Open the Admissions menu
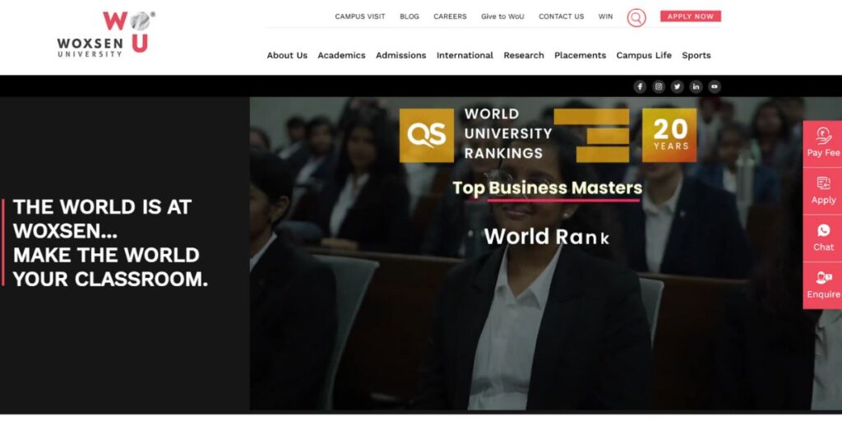842x421 pixels. [401, 55]
